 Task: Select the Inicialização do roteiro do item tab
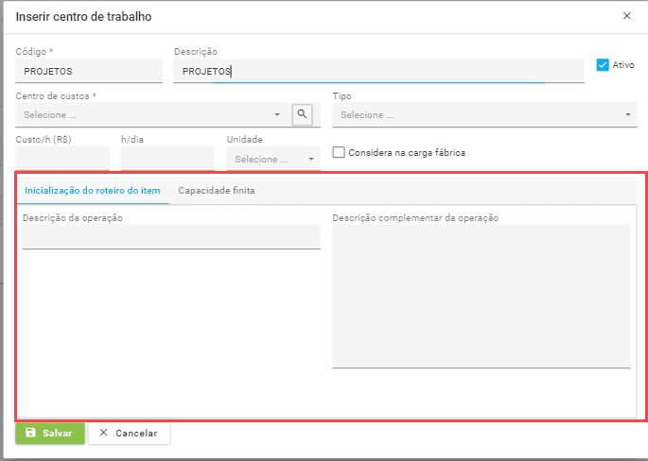[93, 190]
